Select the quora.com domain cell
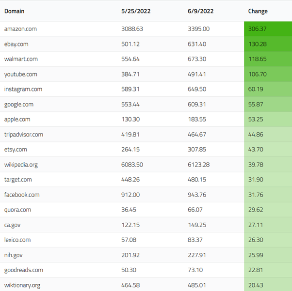Screen dimensions: 292x291 pyautogui.click(x=17, y=210)
